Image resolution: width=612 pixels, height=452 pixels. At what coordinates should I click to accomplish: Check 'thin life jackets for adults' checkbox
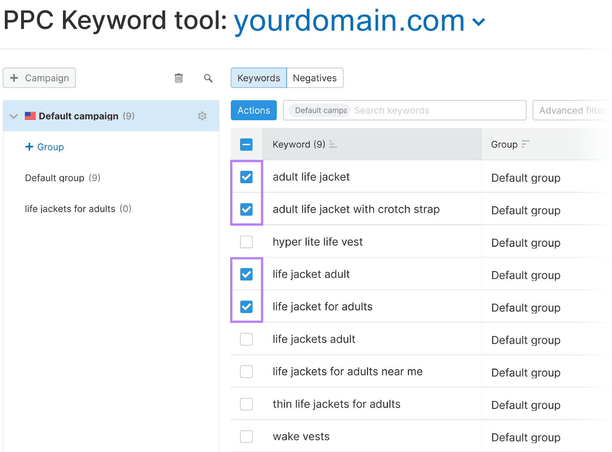click(246, 404)
